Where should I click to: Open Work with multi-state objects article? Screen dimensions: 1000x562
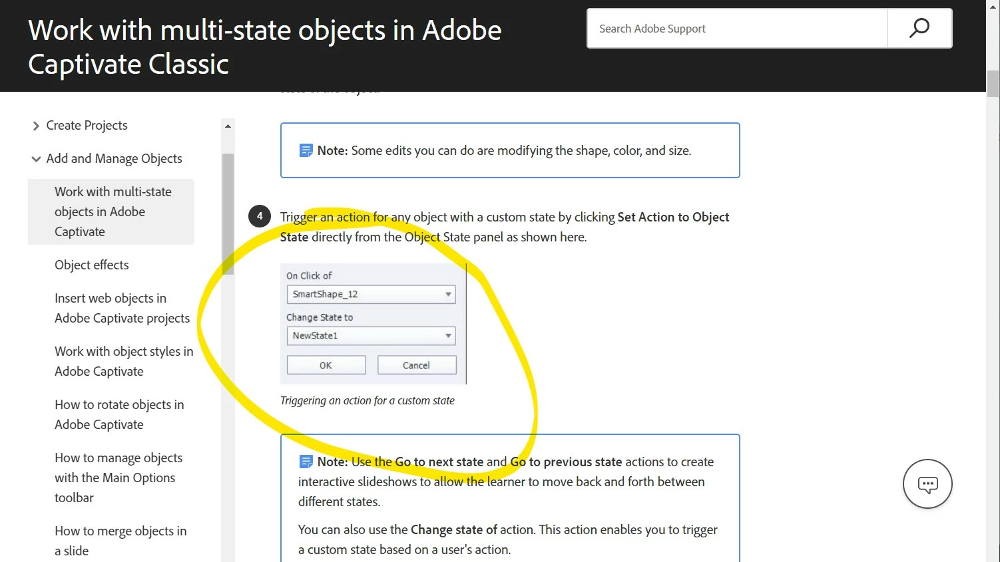tap(113, 211)
